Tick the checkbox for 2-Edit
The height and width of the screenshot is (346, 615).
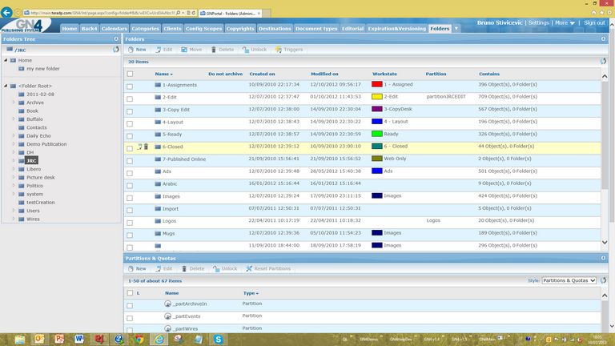click(130, 99)
